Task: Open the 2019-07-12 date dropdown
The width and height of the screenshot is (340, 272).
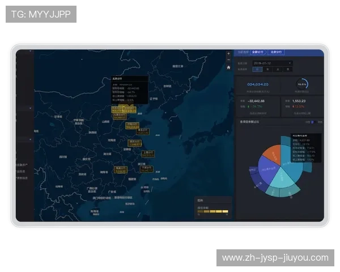Action: point(272,63)
